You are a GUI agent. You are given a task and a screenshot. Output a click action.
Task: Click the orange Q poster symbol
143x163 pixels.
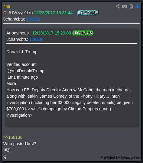[5, 13]
